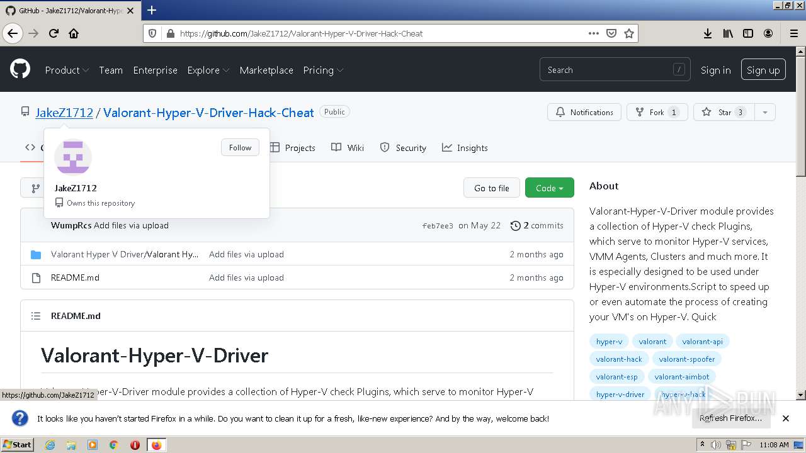The height and width of the screenshot is (453, 806).
Task: Expand the Pricing menu
Action: [x=323, y=70]
